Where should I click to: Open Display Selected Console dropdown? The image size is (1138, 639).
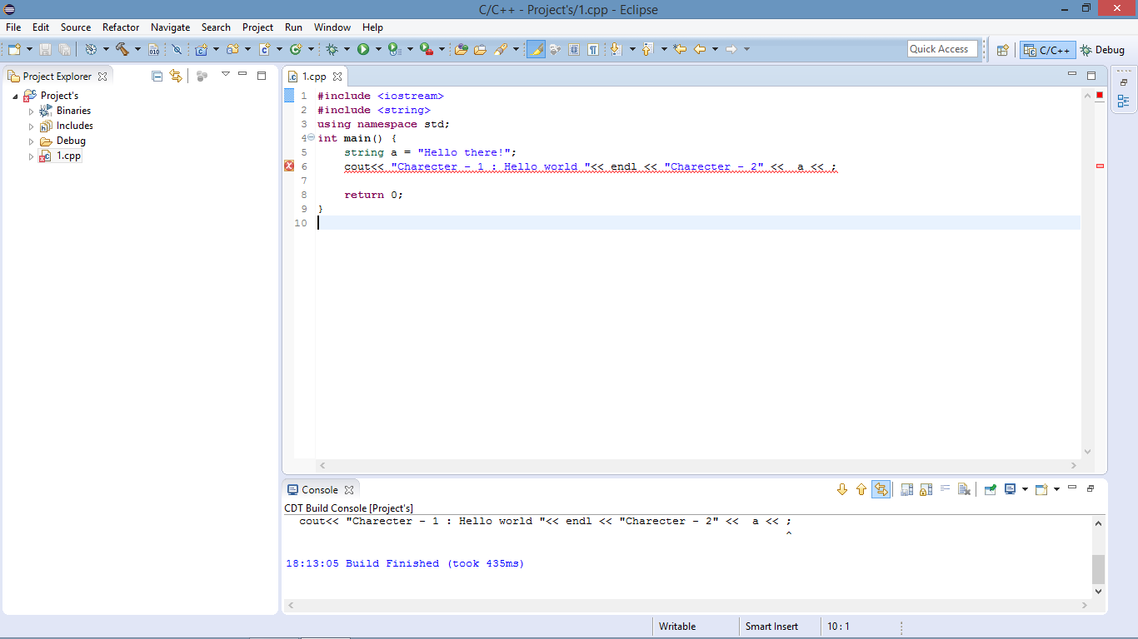(x=1025, y=489)
